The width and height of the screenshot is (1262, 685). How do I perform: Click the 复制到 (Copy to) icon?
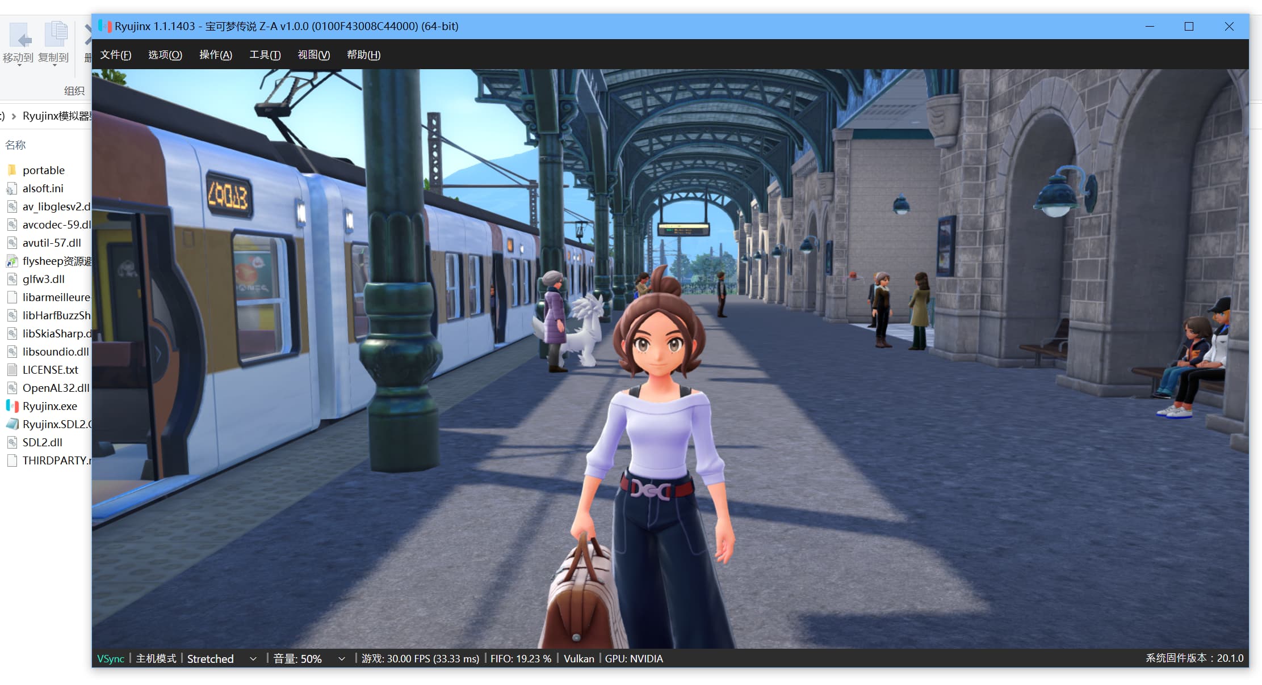pyautogui.click(x=55, y=35)
